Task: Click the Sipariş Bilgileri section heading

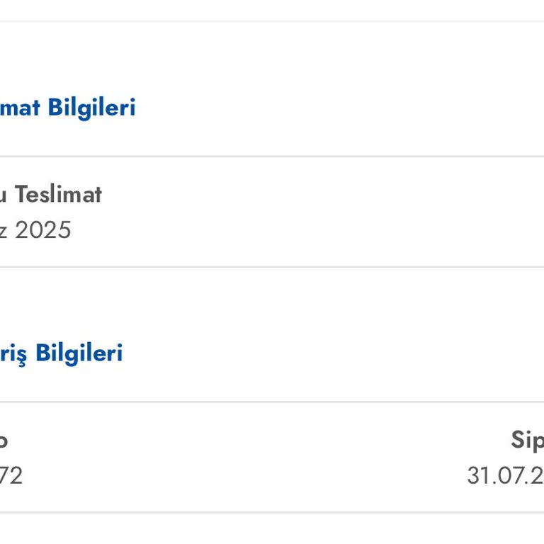Action: click(61, 353)
